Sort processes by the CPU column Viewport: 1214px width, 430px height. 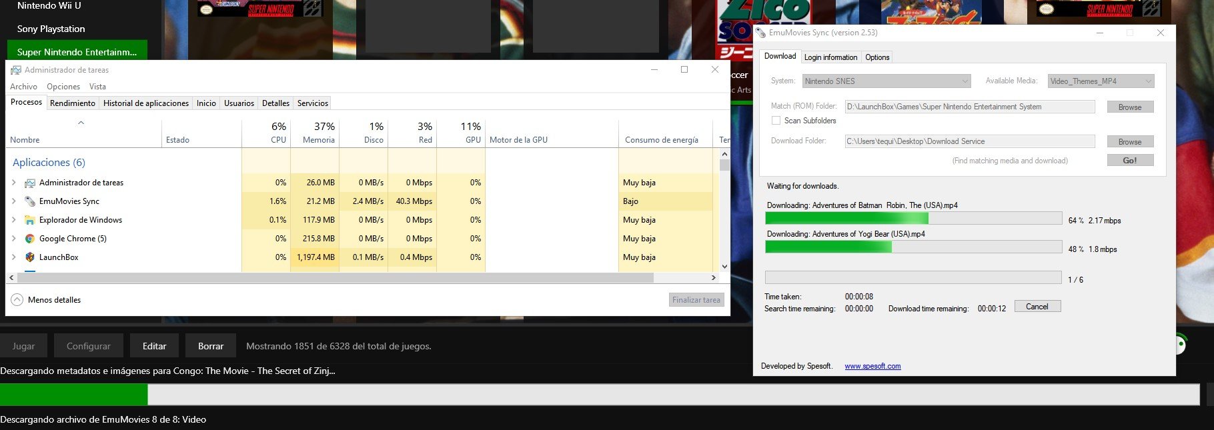pyautogui.click(x=266, y=133)
